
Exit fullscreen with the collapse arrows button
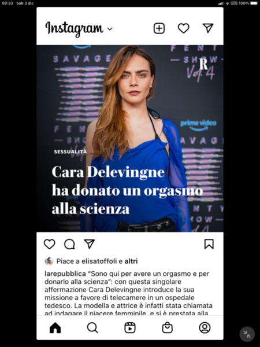[x=247, y=334]
